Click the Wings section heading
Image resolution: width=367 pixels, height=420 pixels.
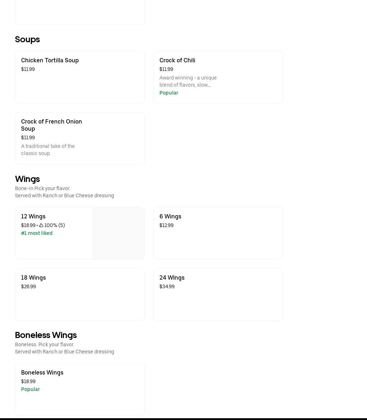pos(27,179)
